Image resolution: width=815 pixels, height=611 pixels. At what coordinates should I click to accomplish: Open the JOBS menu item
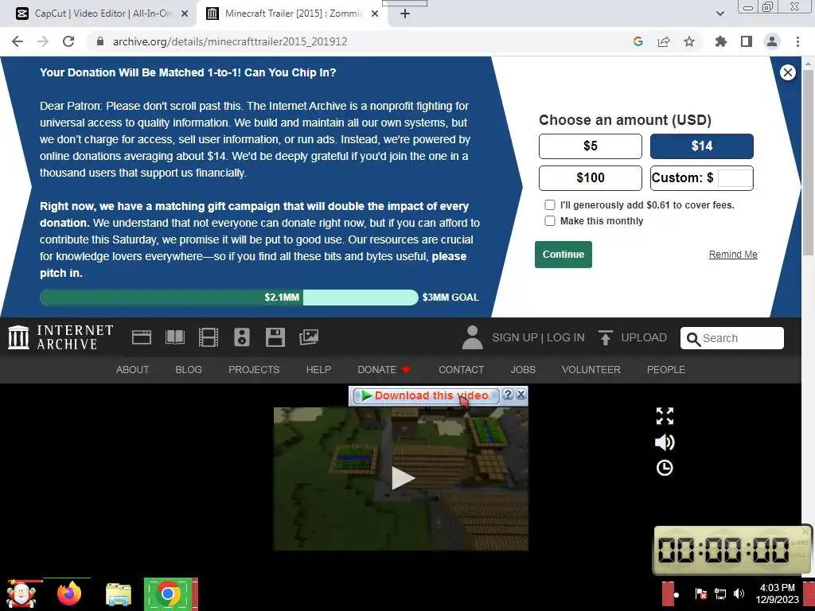(x=523, y=369)
